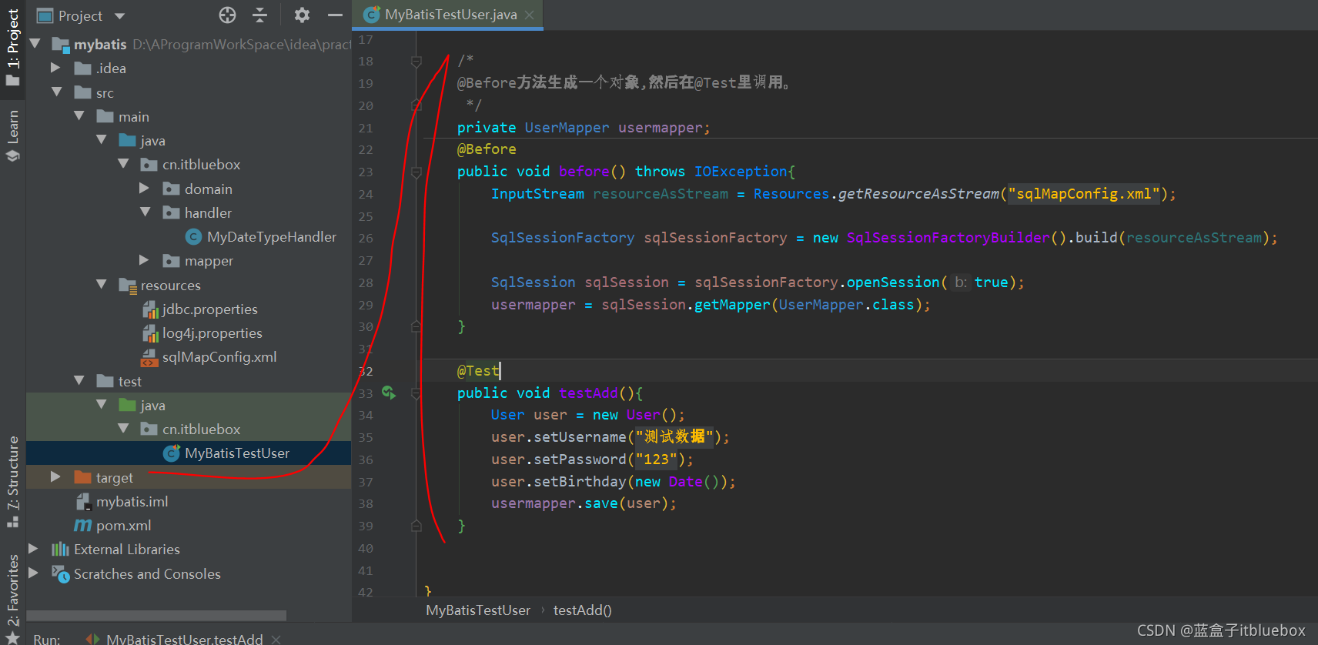This screenshot has width=1318, height=645.
Task: Toggle fold marker at line 18 comment
Action: pyautogui.click(x=416, y=61)
